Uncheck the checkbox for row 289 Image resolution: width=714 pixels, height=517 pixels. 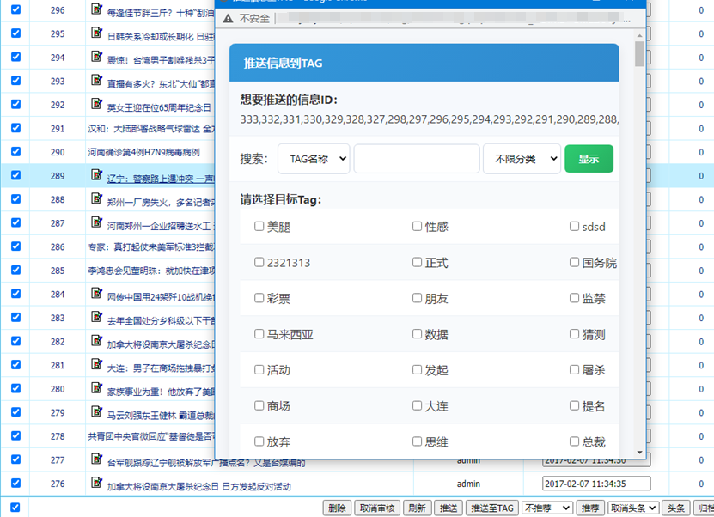click(15, 173)
